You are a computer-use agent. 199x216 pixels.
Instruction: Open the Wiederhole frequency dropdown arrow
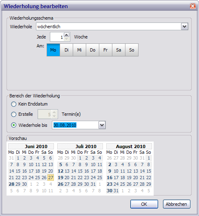click(184, 27)
